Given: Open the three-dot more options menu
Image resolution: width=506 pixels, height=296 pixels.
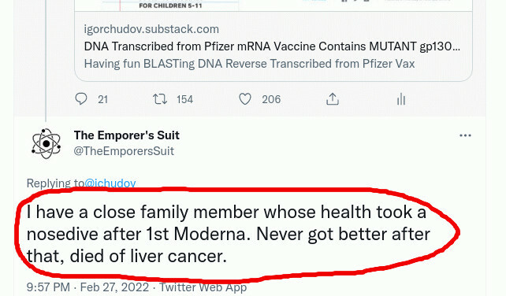Looking at the screenshot, I should [x=465, y=135].
